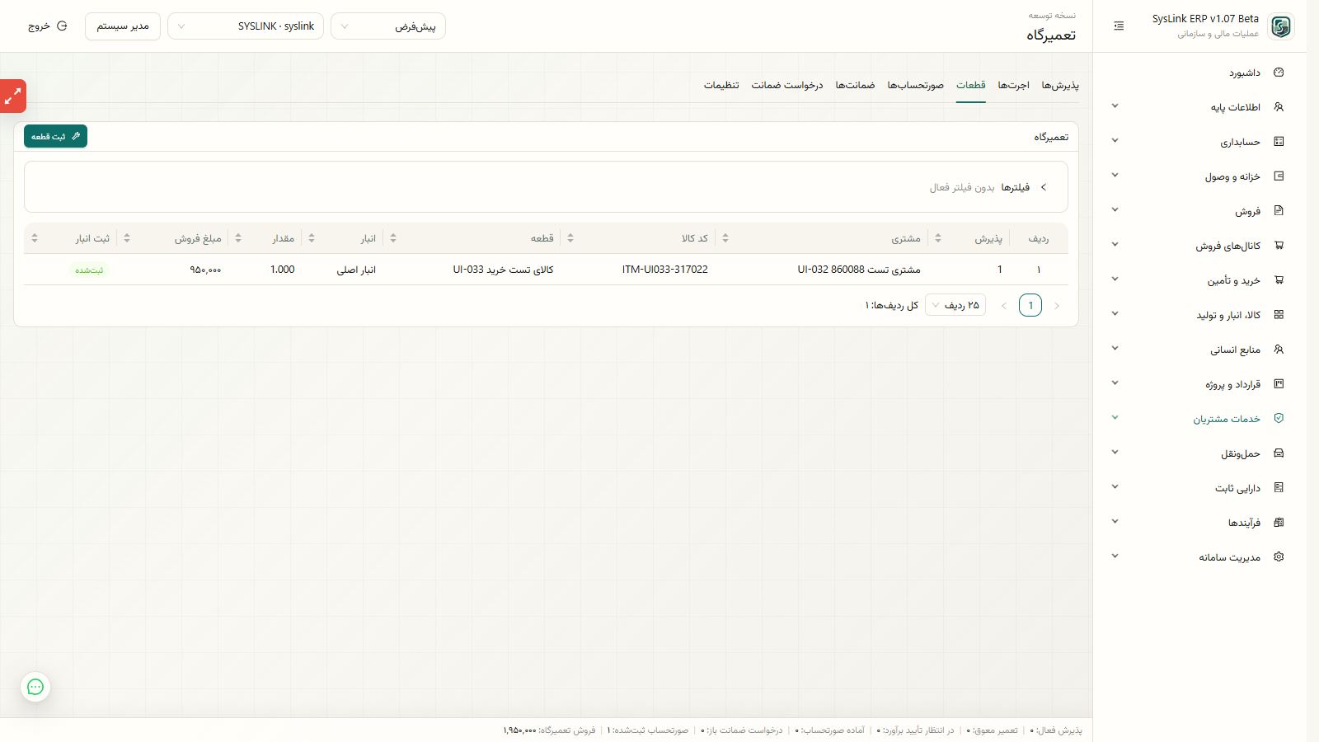Click the next page arrow
This screenshot has height=742, width=1319.
(1004, 305)
